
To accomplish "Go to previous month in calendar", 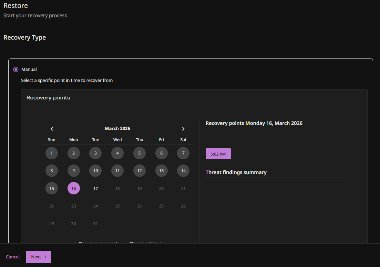I will click(x=52, y=129).
